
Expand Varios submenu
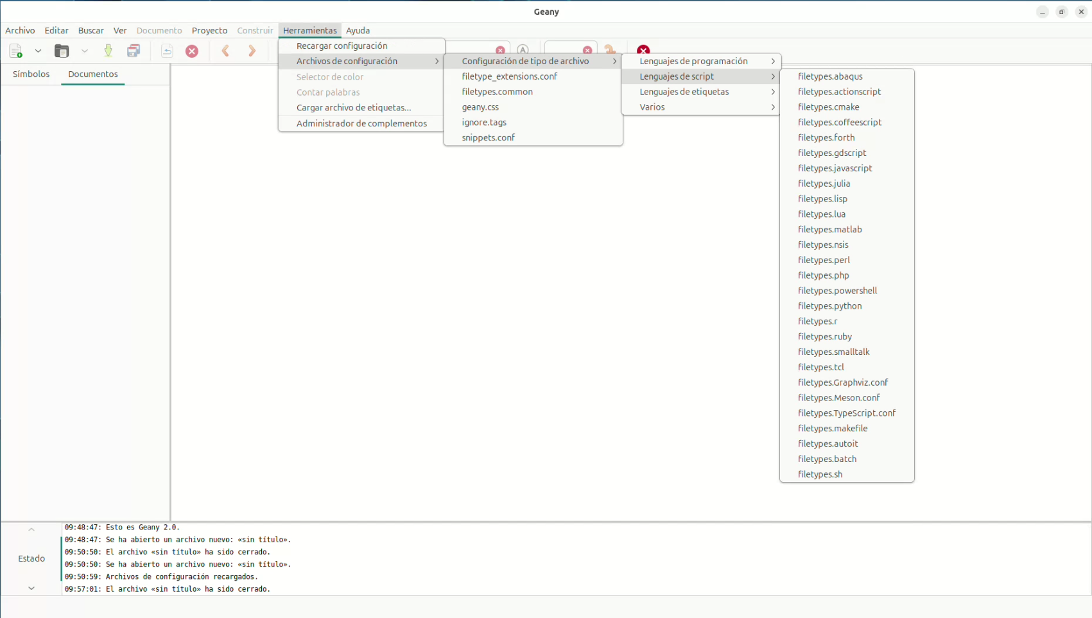tap(701, 107)
